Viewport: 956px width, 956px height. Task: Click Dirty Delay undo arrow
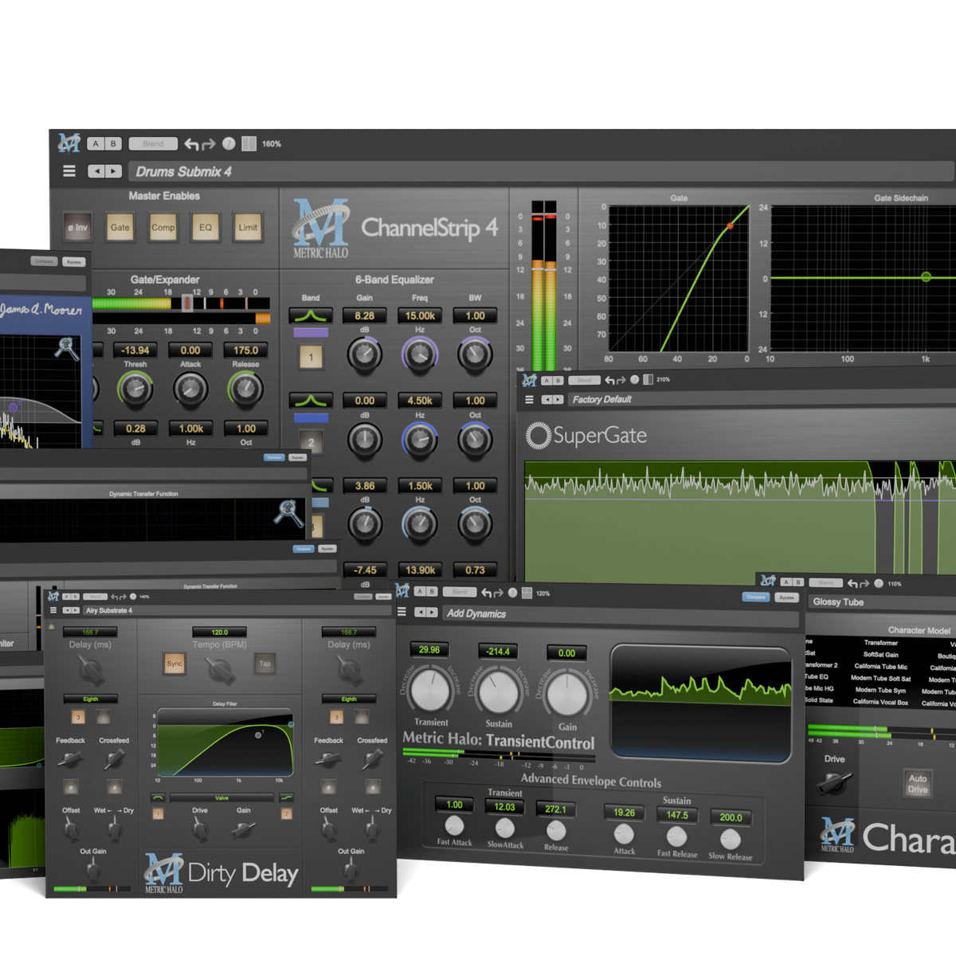coord(115,596)
